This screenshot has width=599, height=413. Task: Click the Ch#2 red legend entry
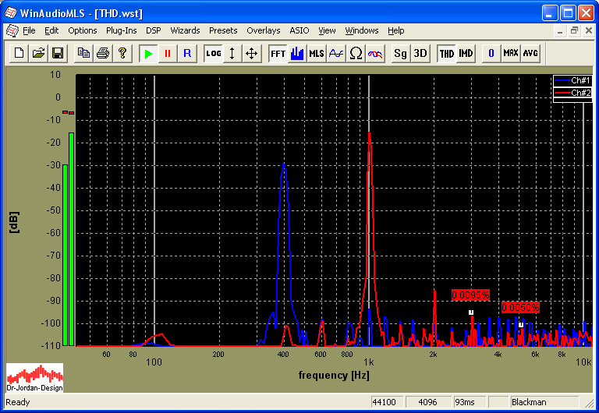coord(573,93)
